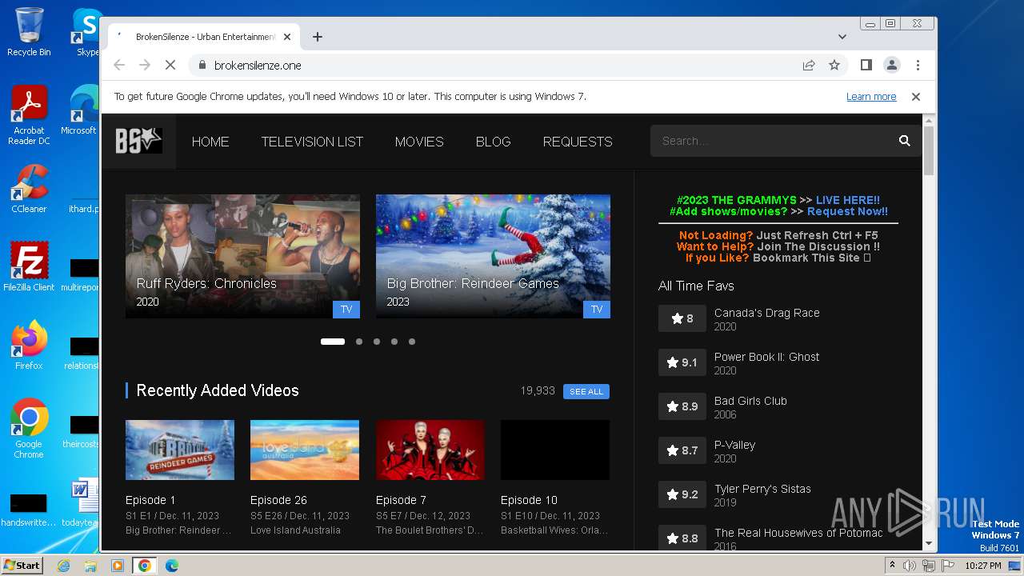Open Firefox desktop shortcut
Screen dimensions: 1024x576
pos(29,346)
